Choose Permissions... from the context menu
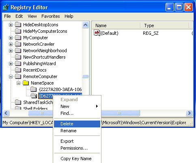The height and width of the screenshot is (163, 196). click(77, 148)
